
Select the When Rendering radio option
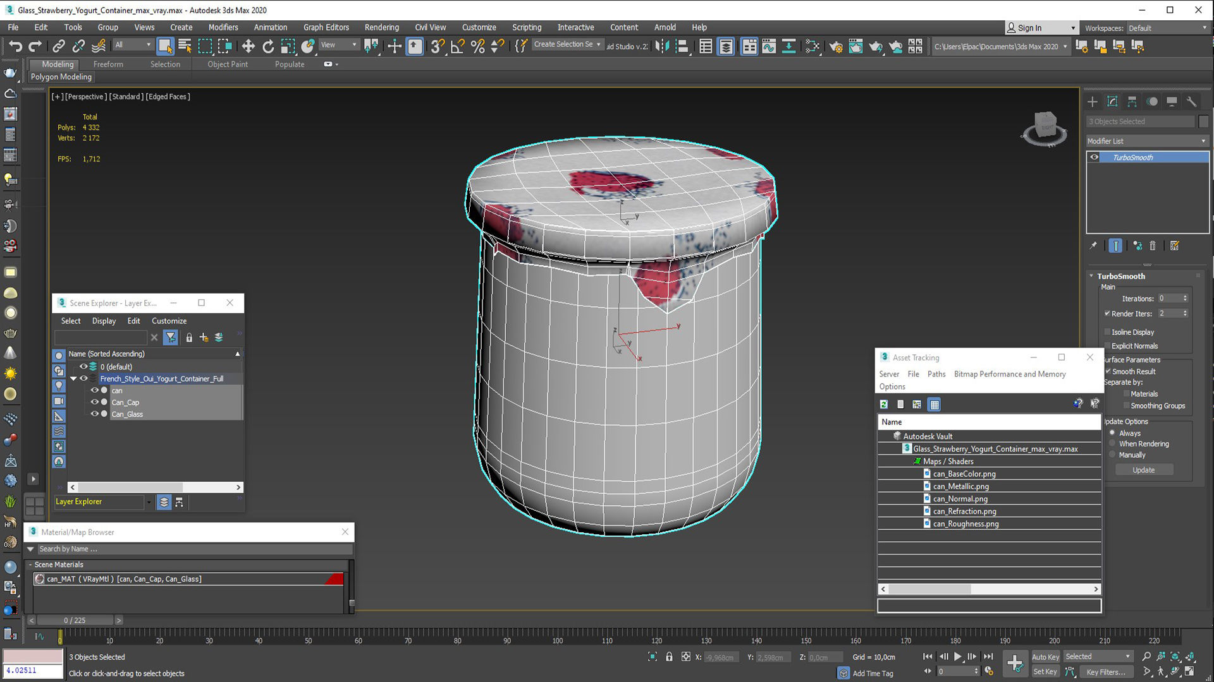coord(1112,444)
